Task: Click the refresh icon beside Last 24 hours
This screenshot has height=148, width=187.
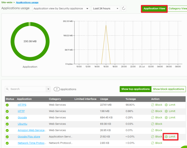Action: pos(124,9)
